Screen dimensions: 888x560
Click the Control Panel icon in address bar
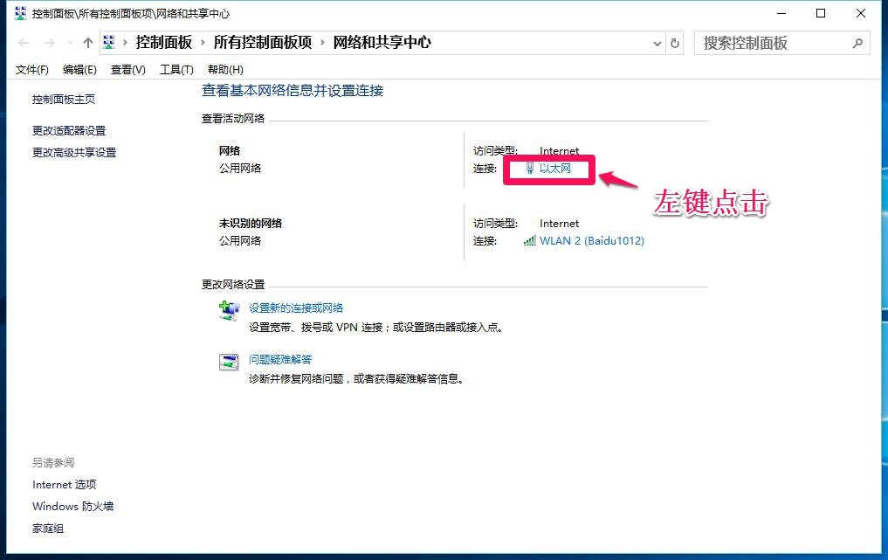pyautogui.click(x=108, y=41)
